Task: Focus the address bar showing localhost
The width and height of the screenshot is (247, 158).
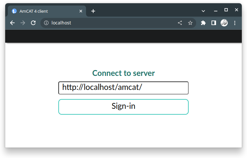Action: [111, 23]
